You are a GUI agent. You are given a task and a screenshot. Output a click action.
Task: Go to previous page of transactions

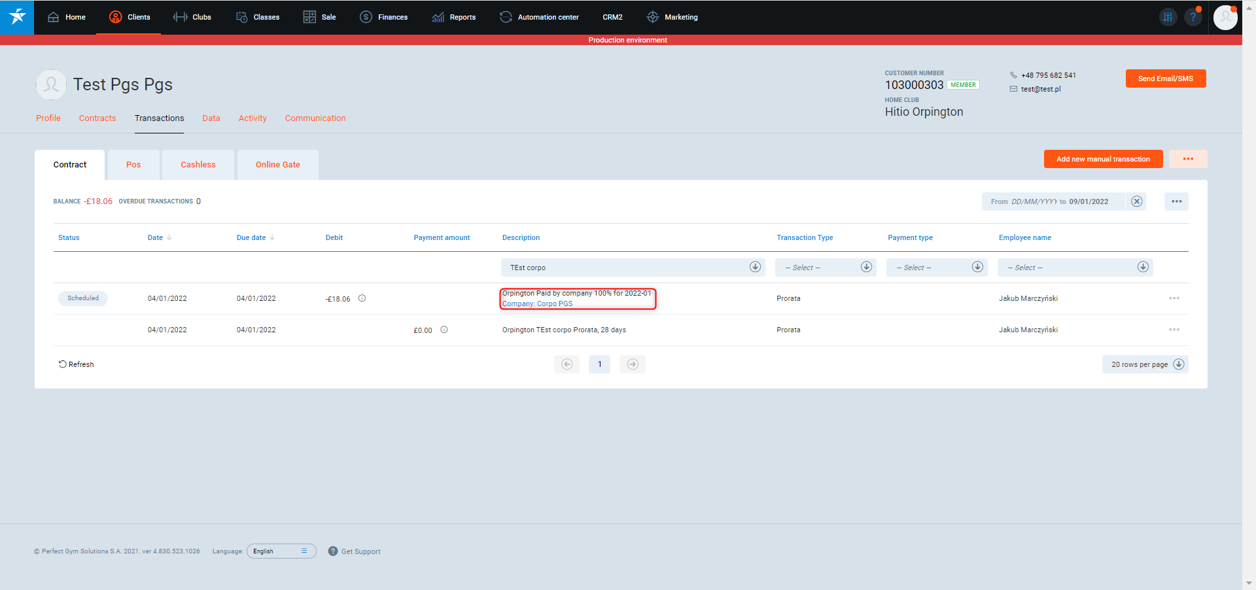[x=567, y=364]
